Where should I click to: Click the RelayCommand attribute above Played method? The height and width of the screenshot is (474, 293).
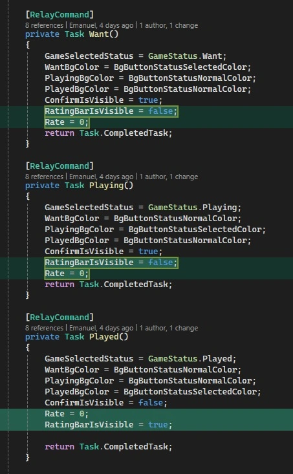[x=60, y=317]
